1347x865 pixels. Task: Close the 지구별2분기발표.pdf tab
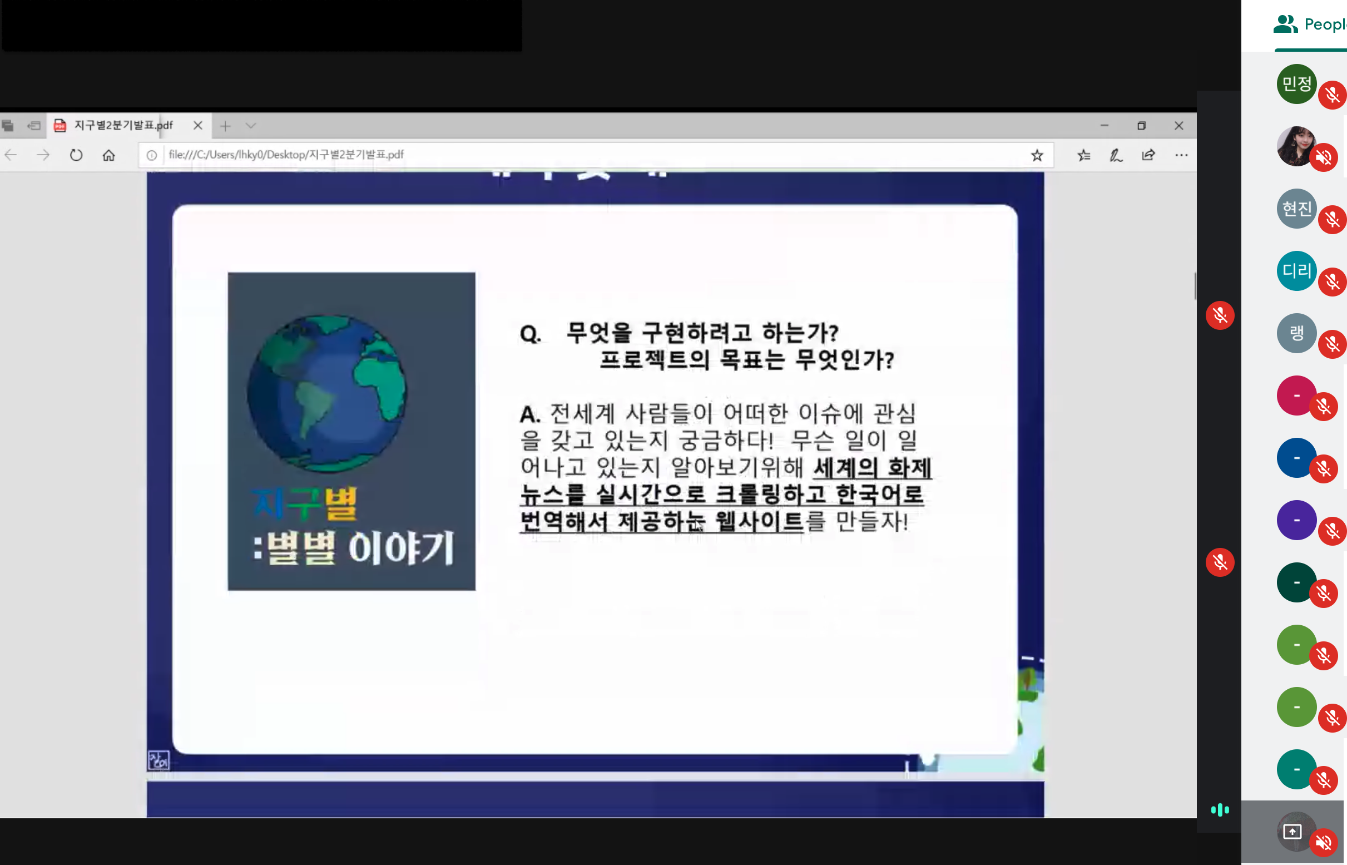click(x=197, y=126)
